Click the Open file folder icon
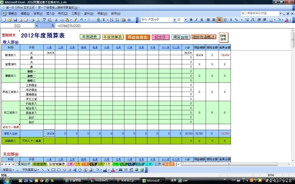 [10, 20]
